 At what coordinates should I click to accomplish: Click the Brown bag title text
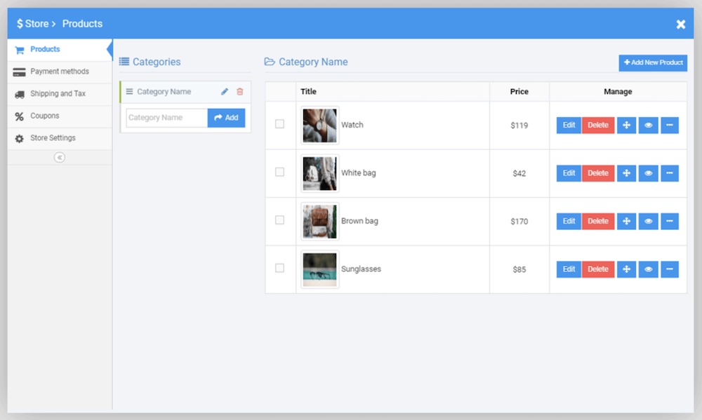click(x=359, y=221)
